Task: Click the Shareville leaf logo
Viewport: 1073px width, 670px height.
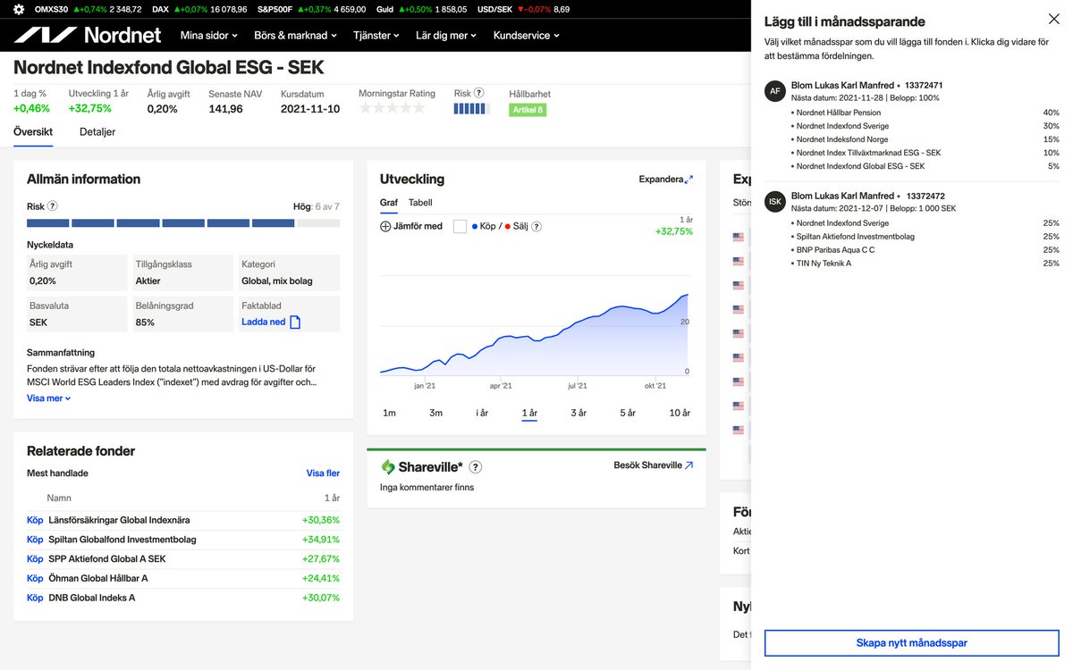Action: pyautogui.click(x=388, y=466)
